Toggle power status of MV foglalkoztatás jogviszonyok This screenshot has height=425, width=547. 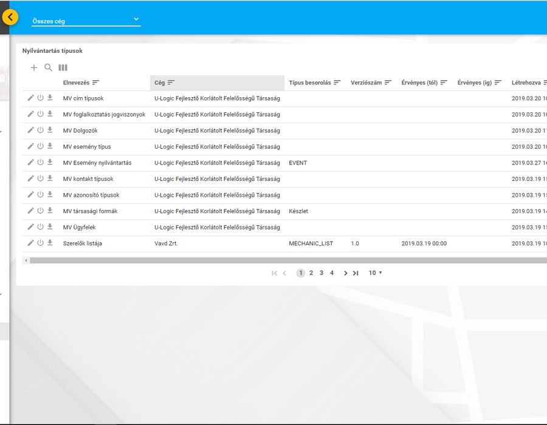click(41, 114)
